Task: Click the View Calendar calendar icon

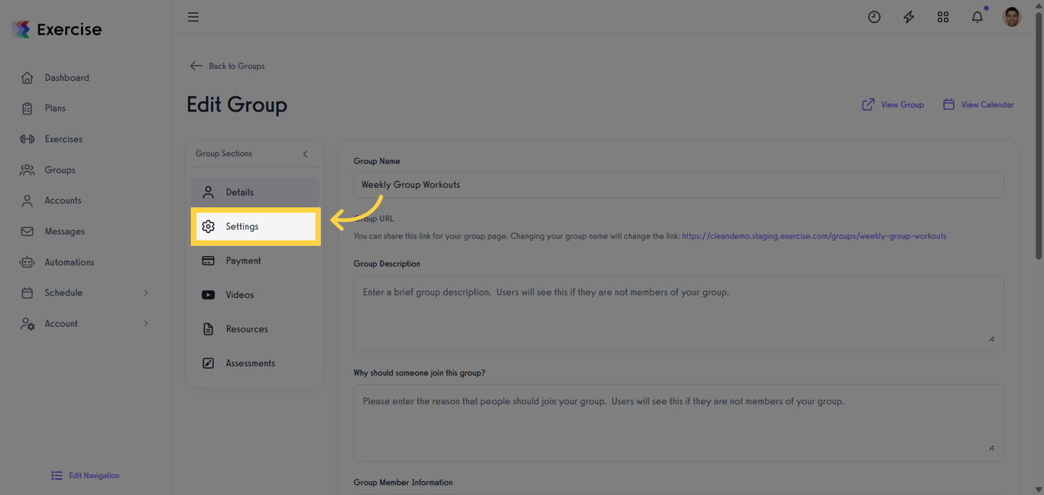Action: pyautogui.click(x=948, y=105)
